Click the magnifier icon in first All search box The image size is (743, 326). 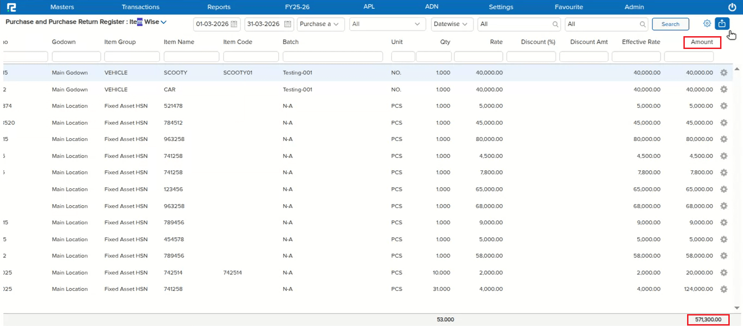555,24
